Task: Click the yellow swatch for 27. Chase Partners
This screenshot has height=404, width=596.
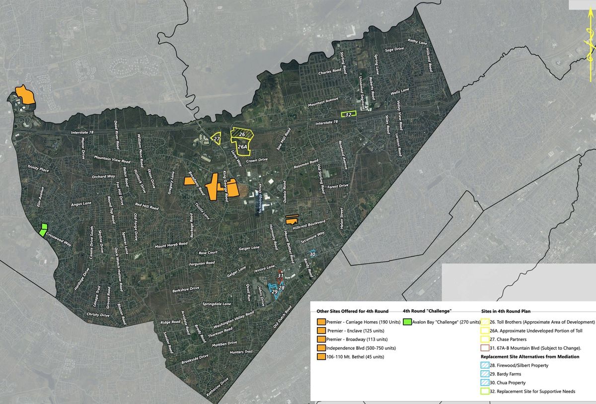Action: tap(485, 339)
